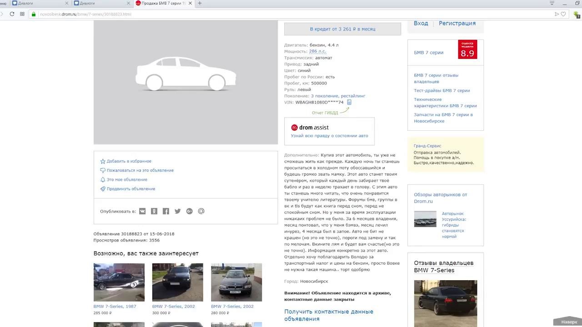This screenshot has width=582, height=327.
Task: Click the speech bubble complaint icon
Action: [103, 170]
